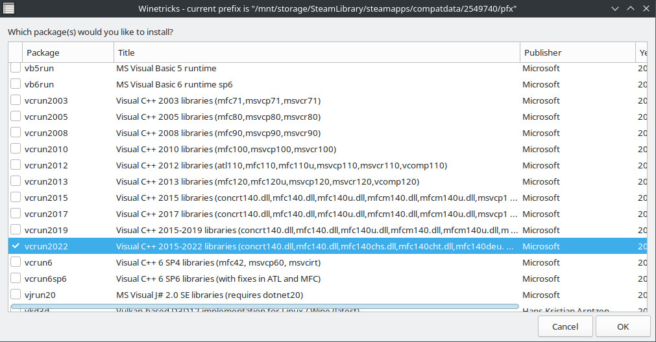
Task: Select 'Visual C++ 2015-2019 libraries' title
Action: (x=317, y=230)
